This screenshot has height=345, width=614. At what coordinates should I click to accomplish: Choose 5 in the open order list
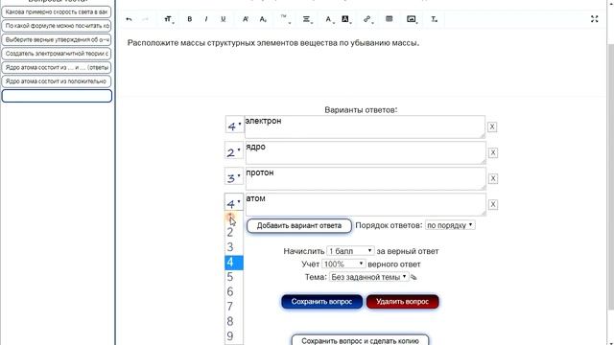[x=234, y=277]
